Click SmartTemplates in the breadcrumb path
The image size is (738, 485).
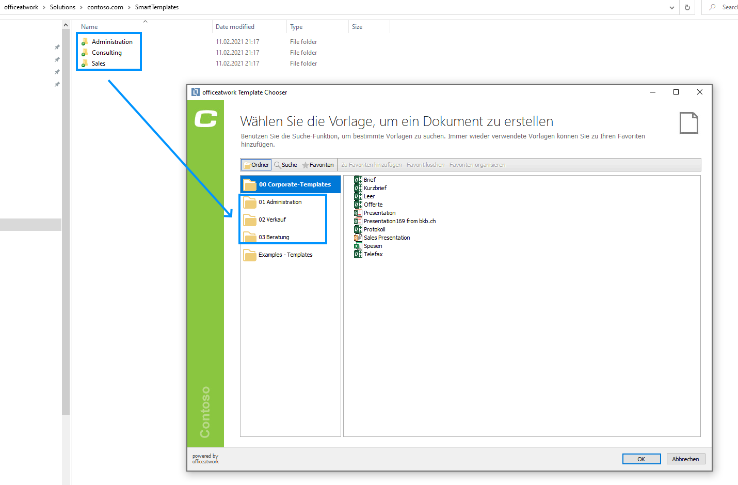(x=157, y=7)
